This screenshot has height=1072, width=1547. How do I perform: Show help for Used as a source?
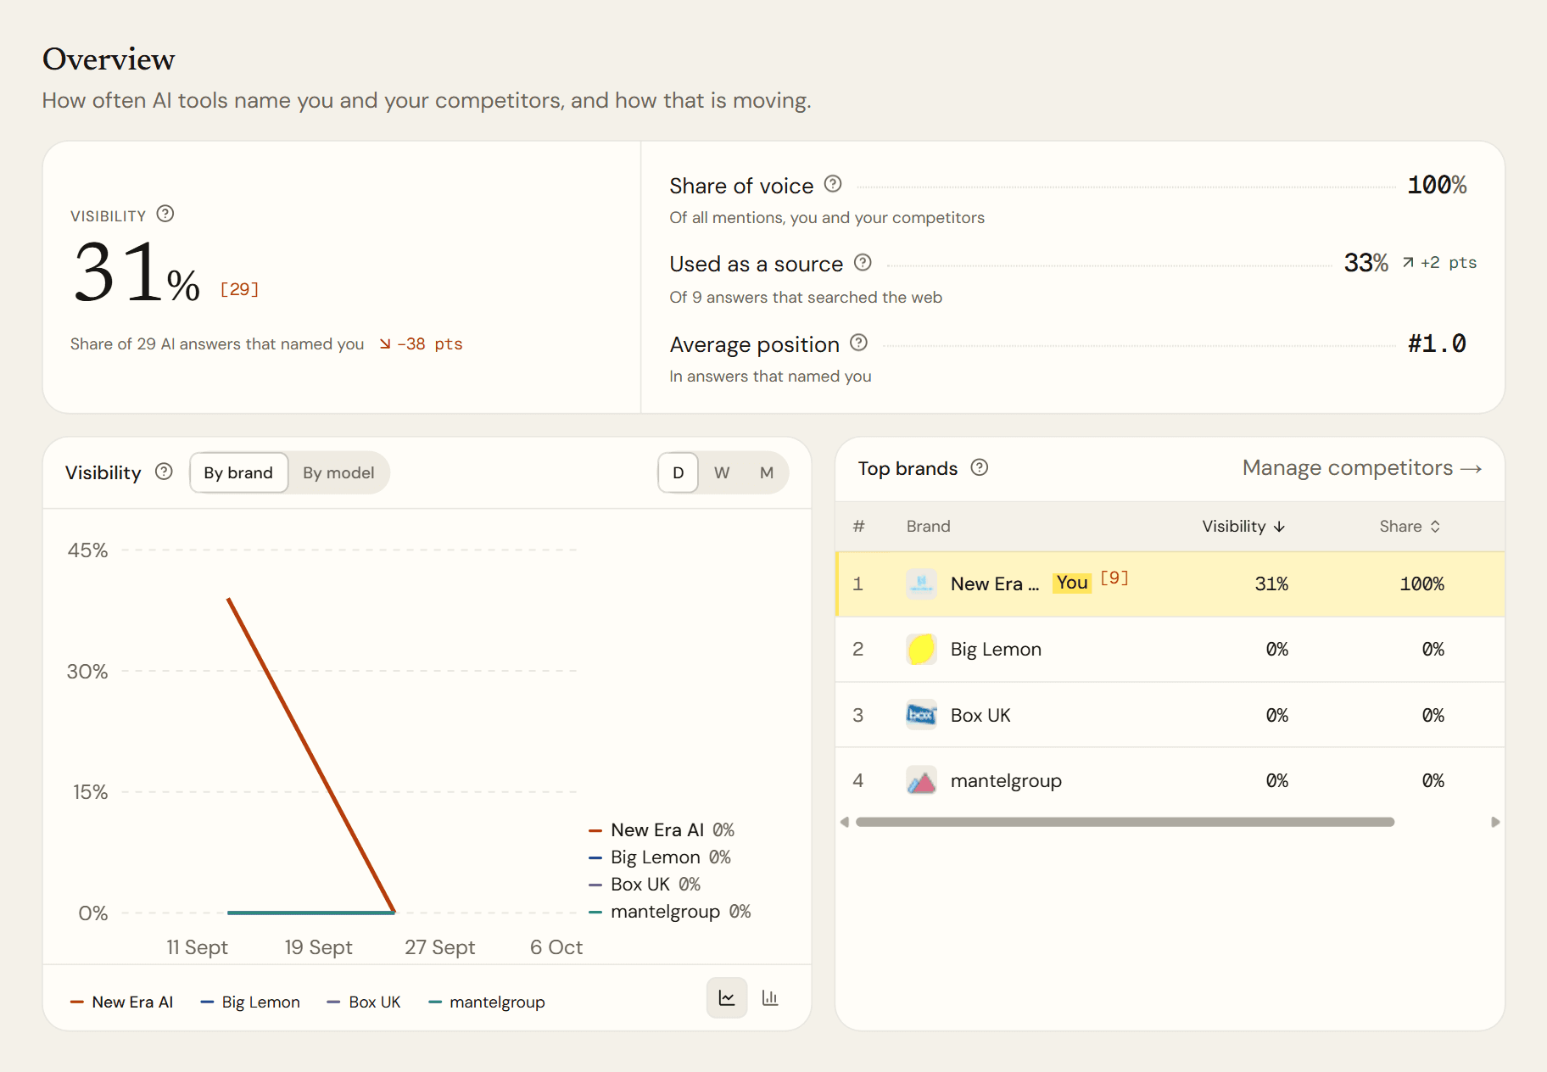click(x=863, y=262)
